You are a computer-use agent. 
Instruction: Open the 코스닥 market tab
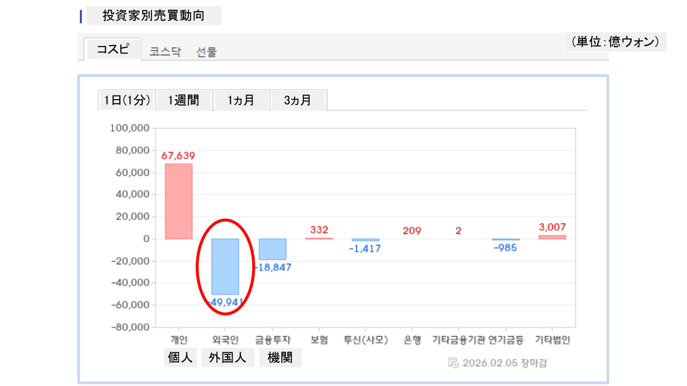coord(165,52)
